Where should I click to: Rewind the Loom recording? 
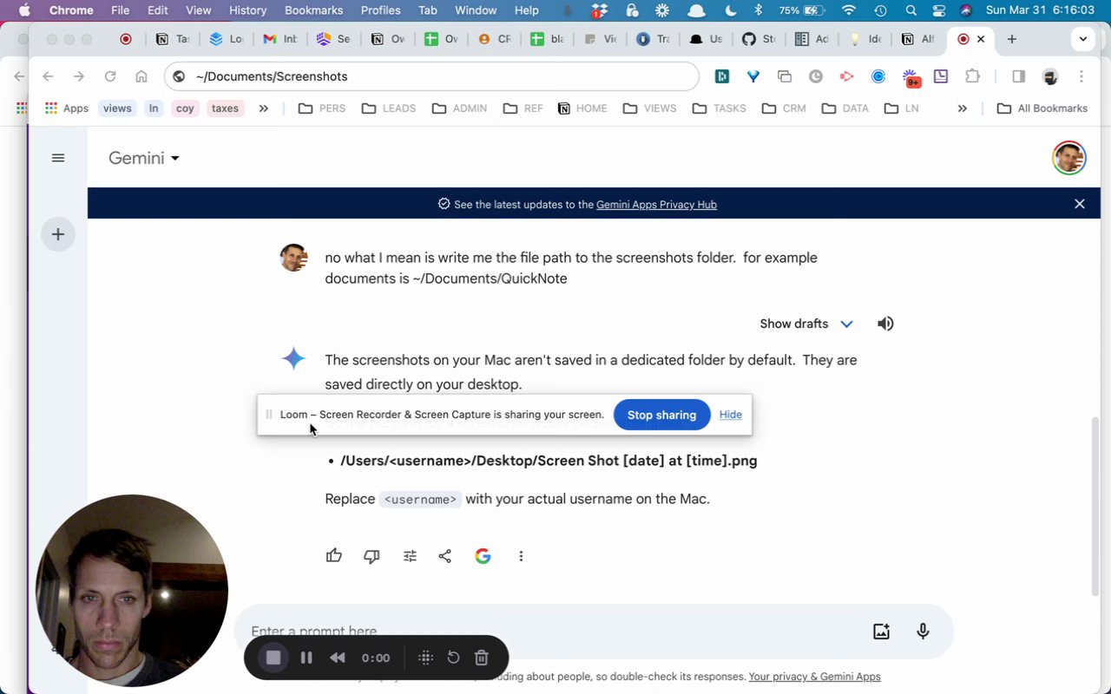pyautogui.click(x=338, y=658)
